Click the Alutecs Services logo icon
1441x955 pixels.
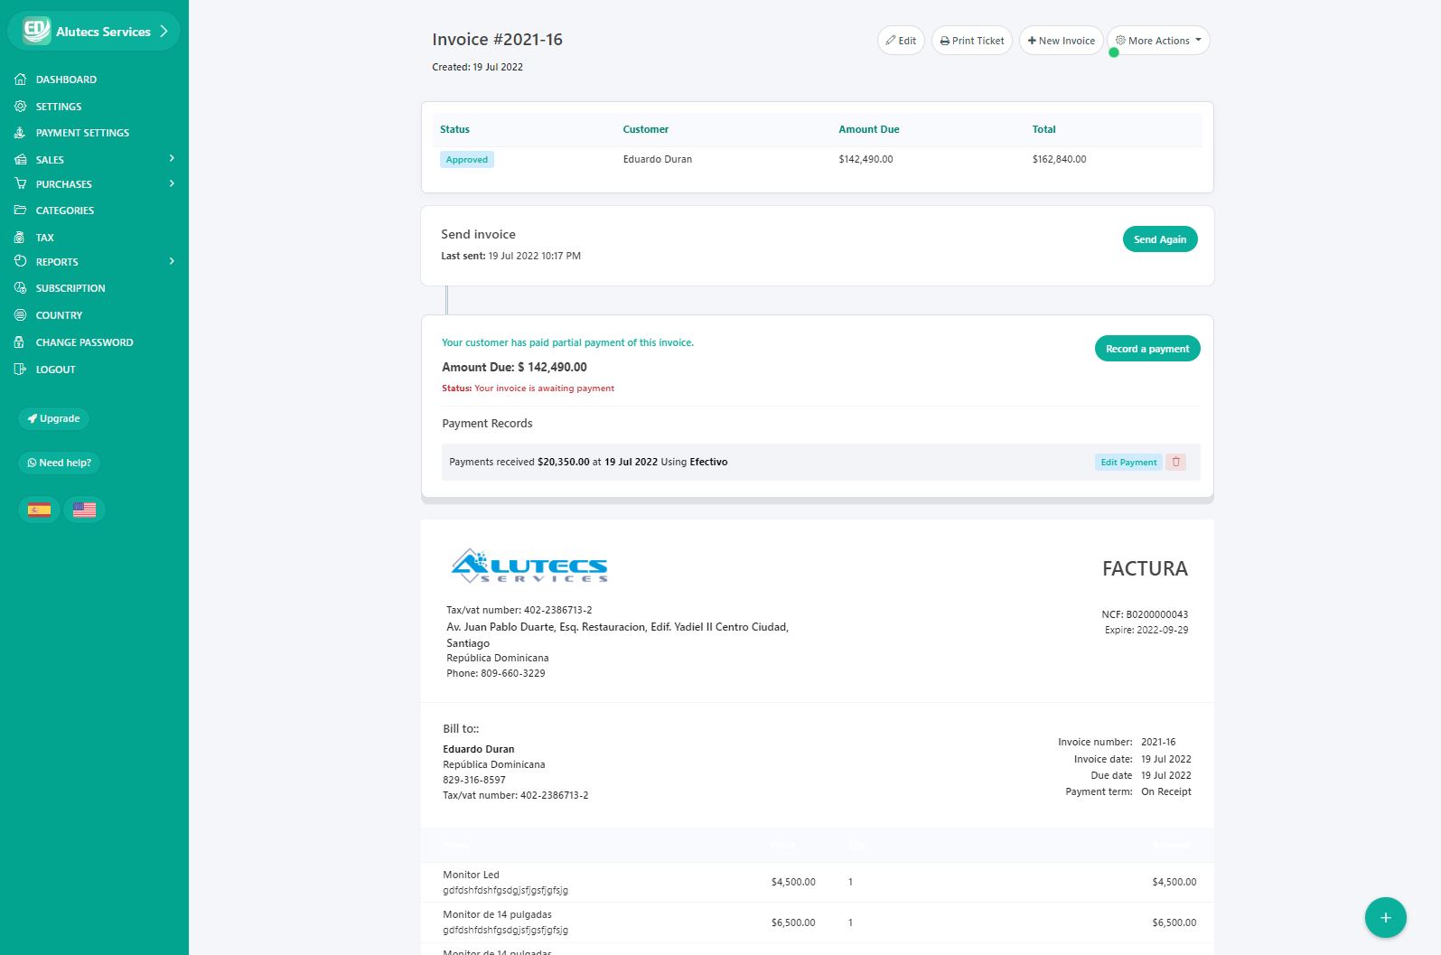[x=36, y=31]
